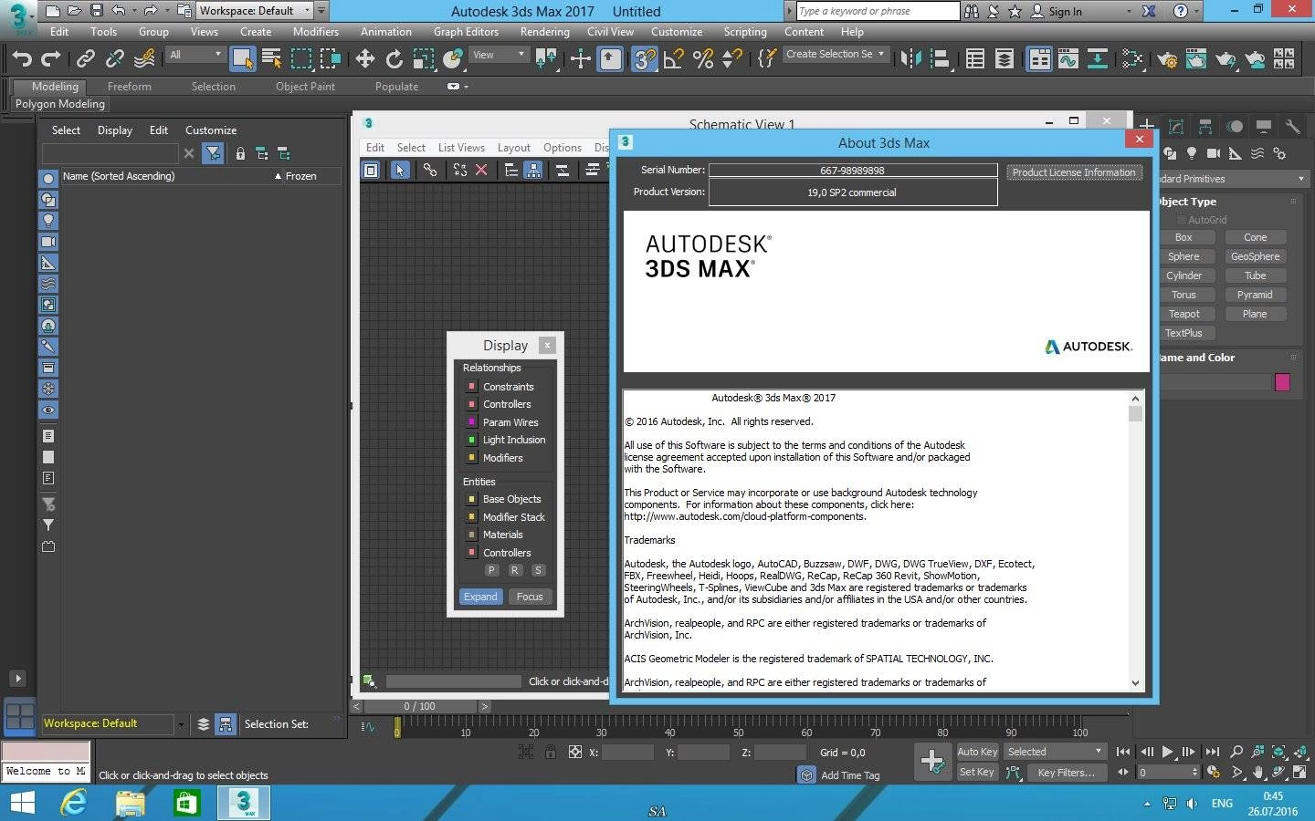This screenshot has height=821, width=1315.
Task: Open the Modifiers menu
Action: click(316, 31)
